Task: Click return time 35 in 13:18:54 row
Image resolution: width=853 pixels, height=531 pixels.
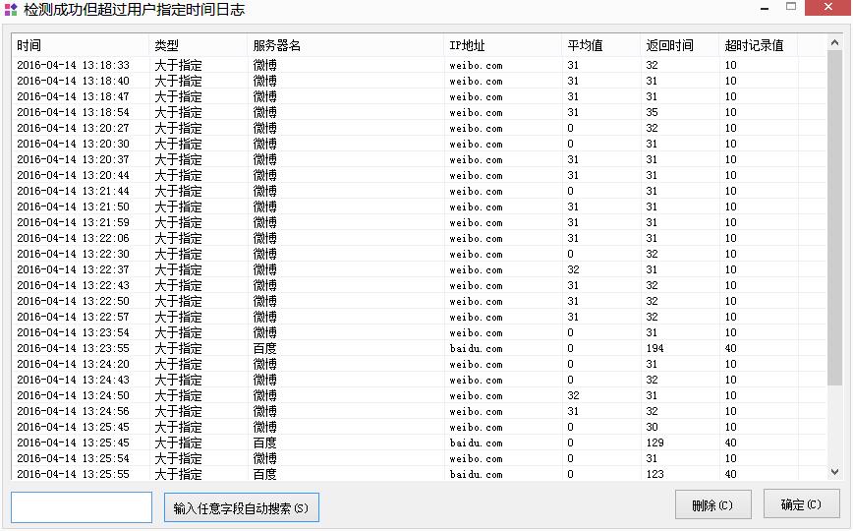Action: (x=653, y=112)
